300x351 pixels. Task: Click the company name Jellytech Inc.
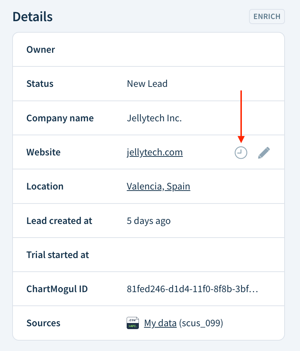154,118
